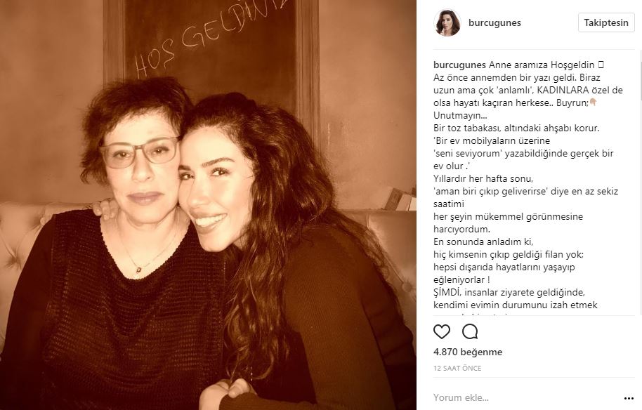Click the necklace pendant in the photo
This screenshot has width=642, height=410.
[x=139, y=270]
